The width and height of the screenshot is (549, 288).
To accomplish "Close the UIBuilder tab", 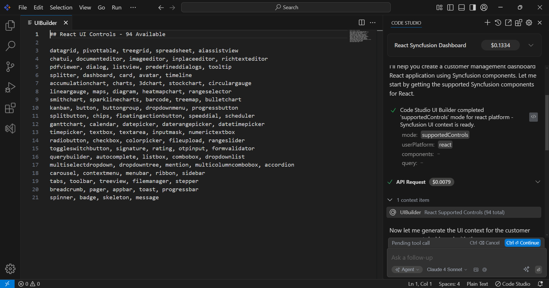I will click(66, 23).
